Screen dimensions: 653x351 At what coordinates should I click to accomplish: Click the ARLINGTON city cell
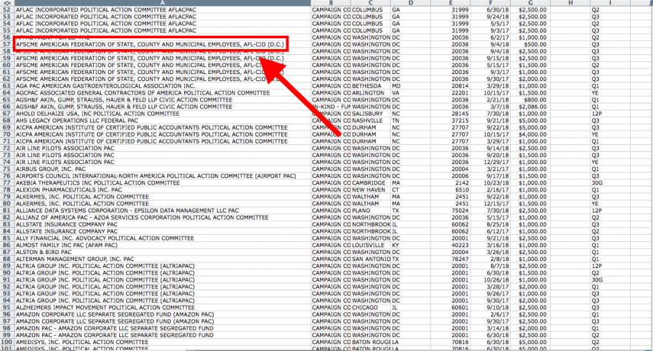pos(371,93)
